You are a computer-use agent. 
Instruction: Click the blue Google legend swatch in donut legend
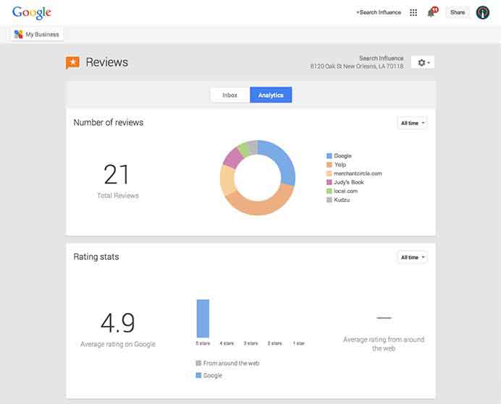(x=329, y=156)
